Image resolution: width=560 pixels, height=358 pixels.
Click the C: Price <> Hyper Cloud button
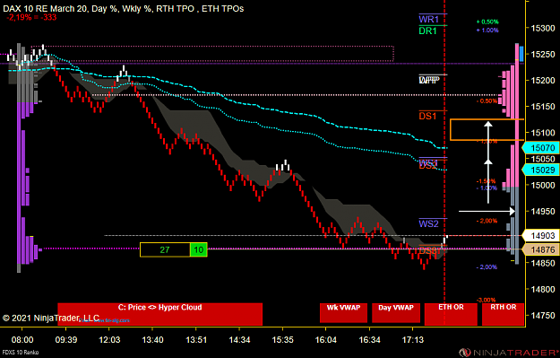click(x=160, y=314)
